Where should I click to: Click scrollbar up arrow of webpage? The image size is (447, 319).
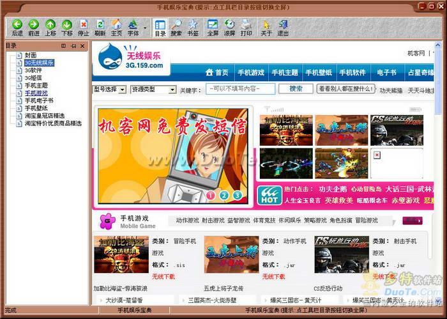coord(437,45)
